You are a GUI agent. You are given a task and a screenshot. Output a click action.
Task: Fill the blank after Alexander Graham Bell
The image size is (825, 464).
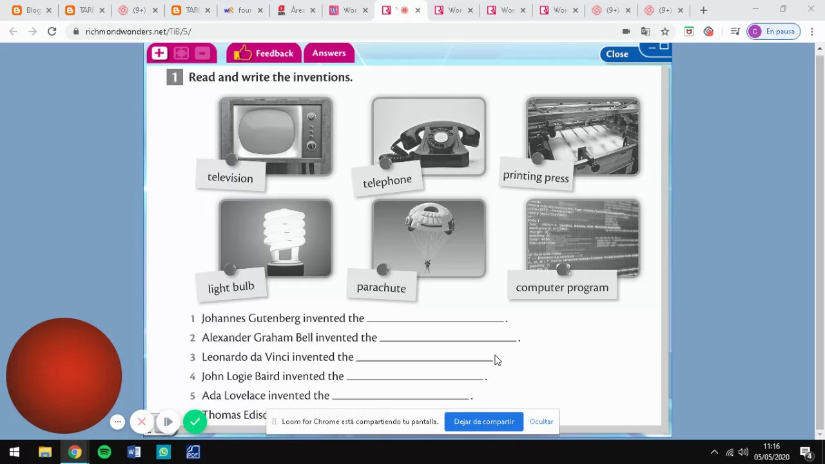click(448, 337)
